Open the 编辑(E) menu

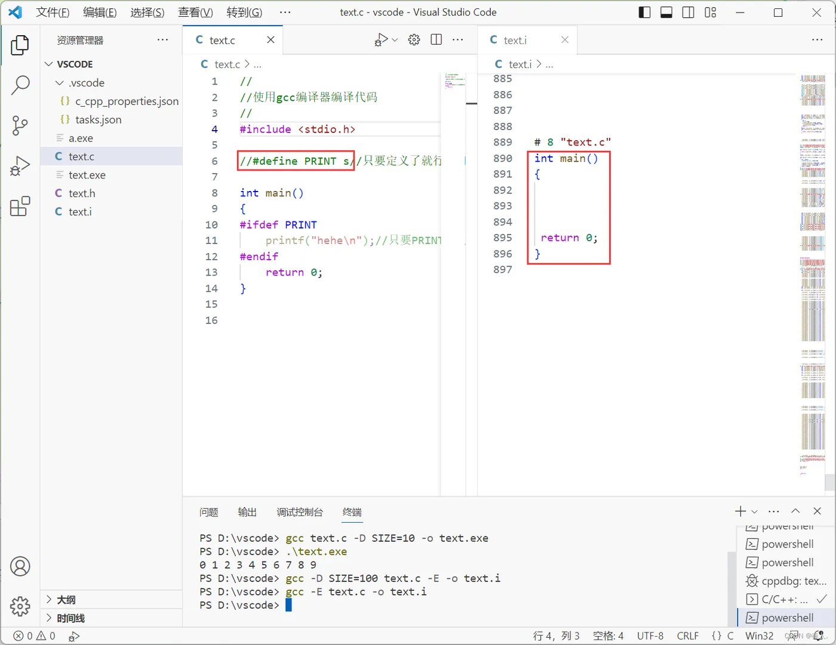pyautogui.click(x=100, y=13)
